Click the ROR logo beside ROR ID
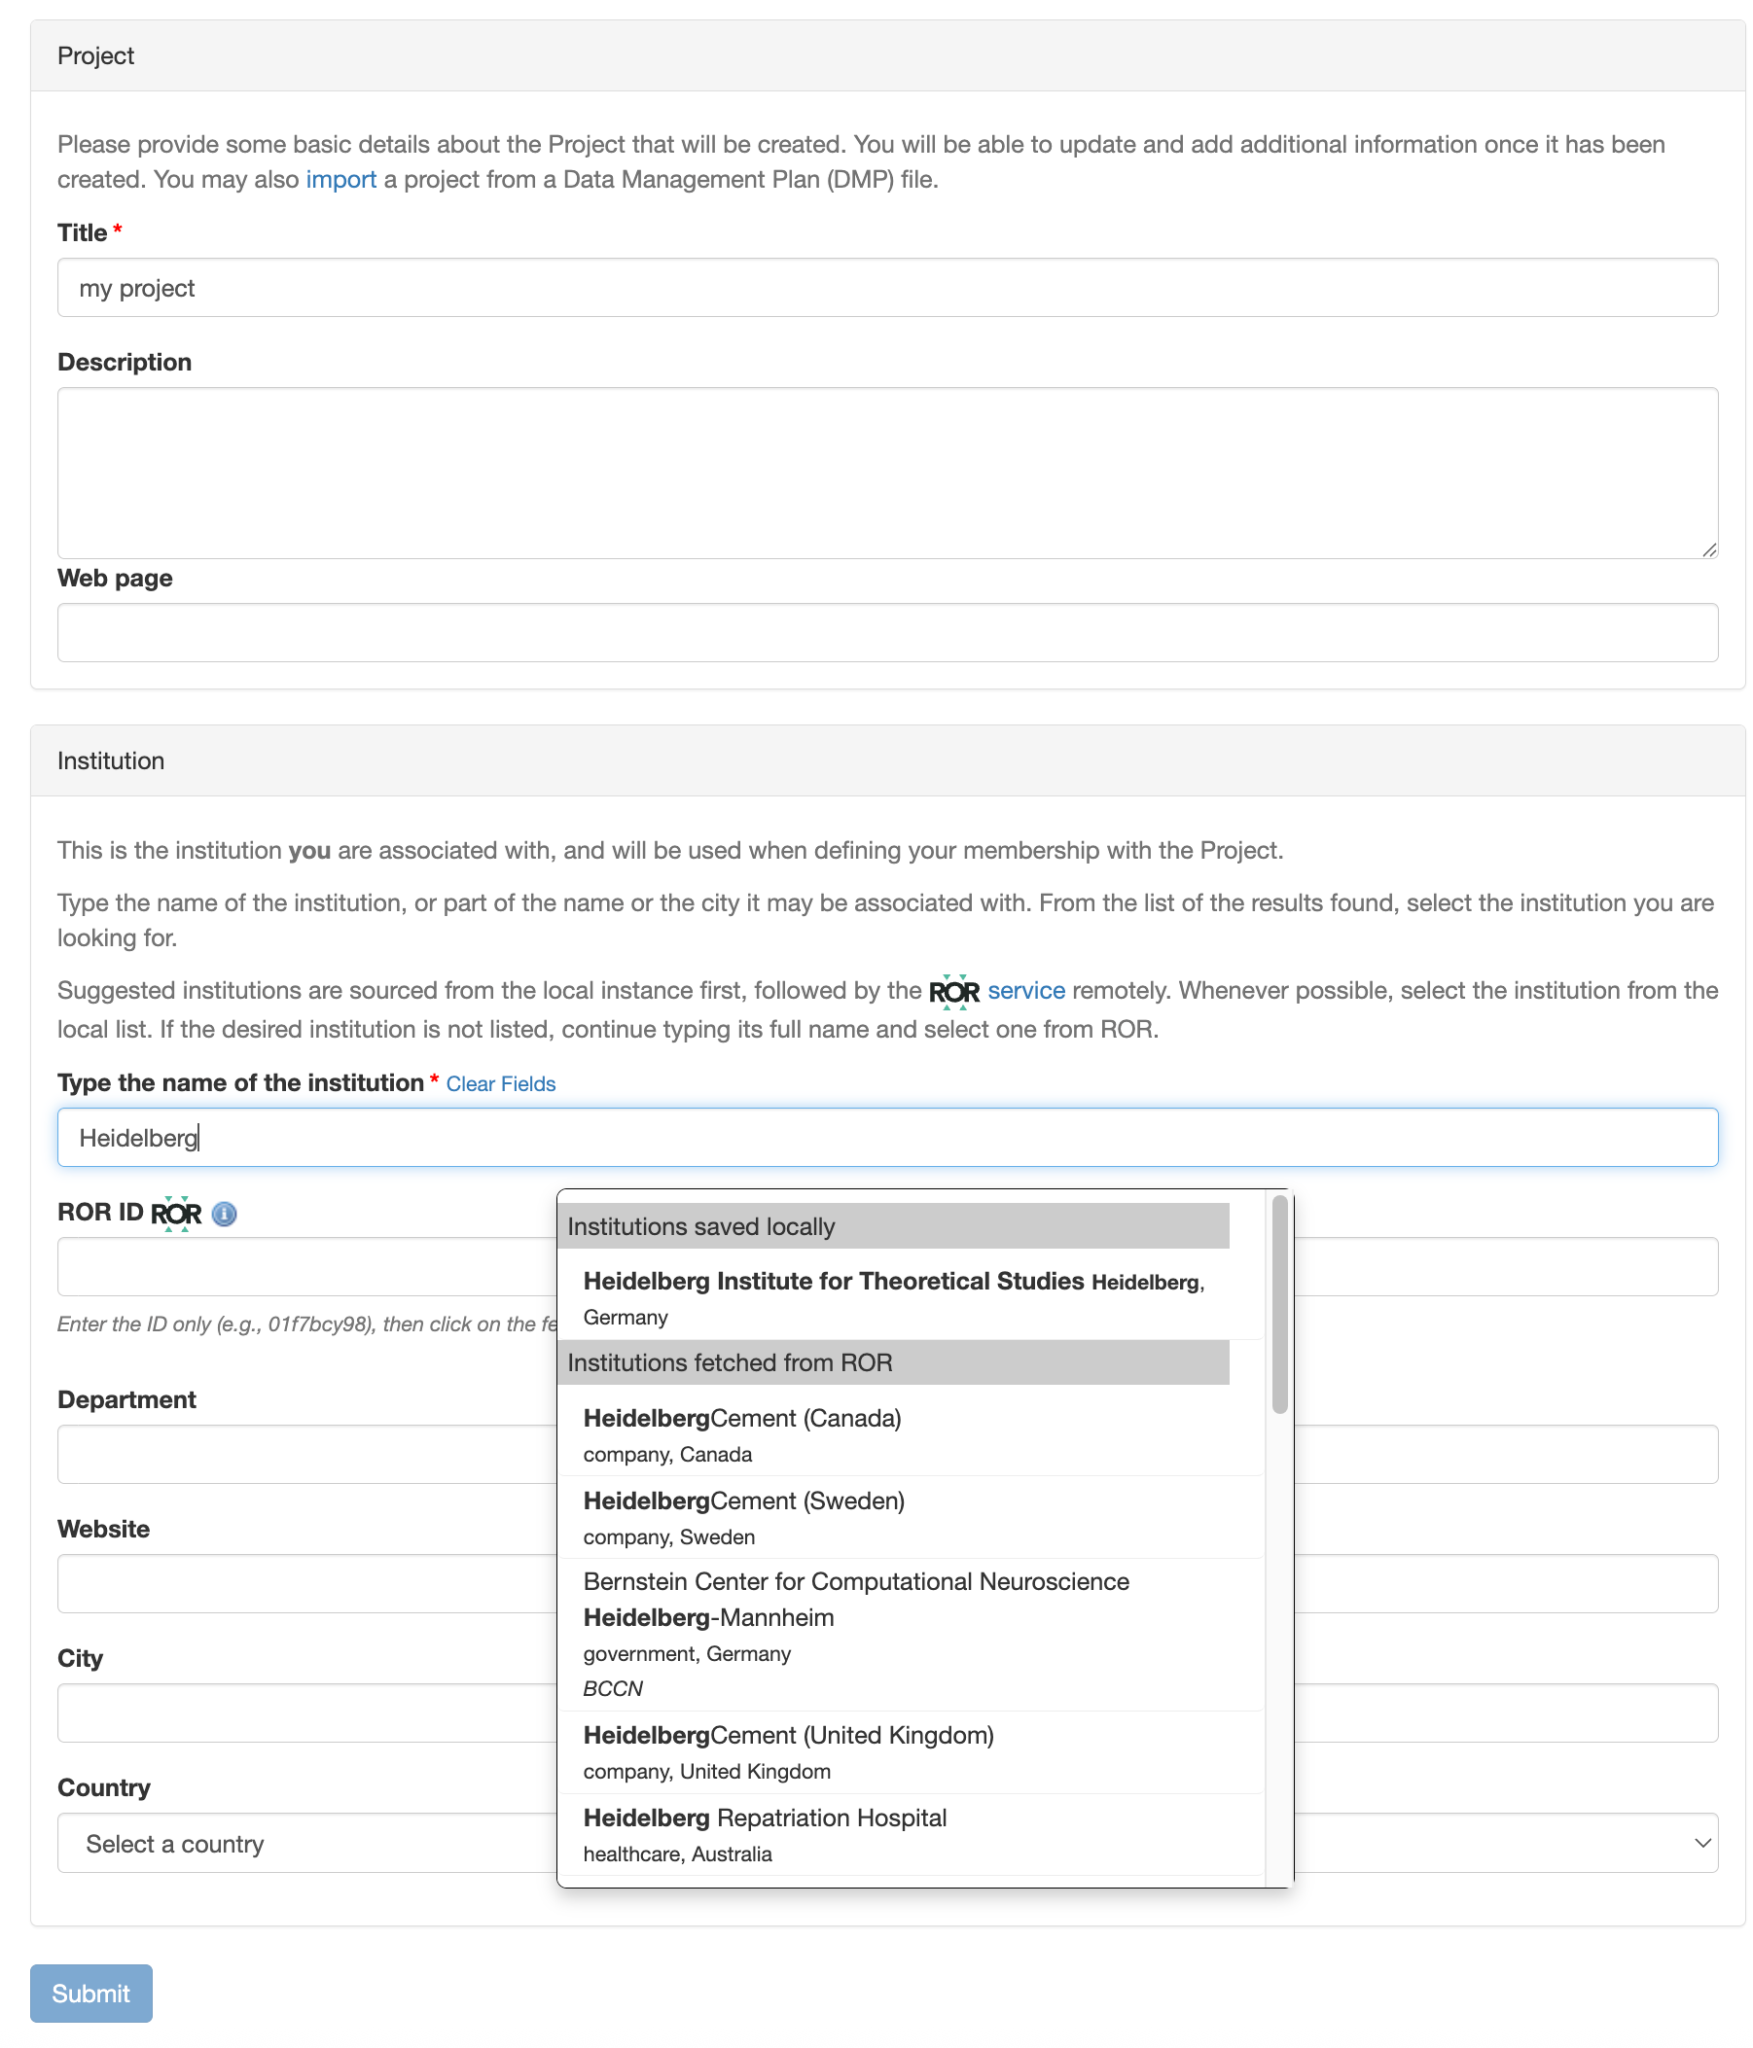 176,1213
